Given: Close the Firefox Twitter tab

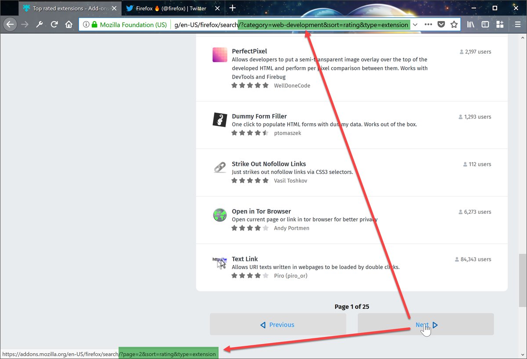Looking at the screenshot, I should 217,8.
